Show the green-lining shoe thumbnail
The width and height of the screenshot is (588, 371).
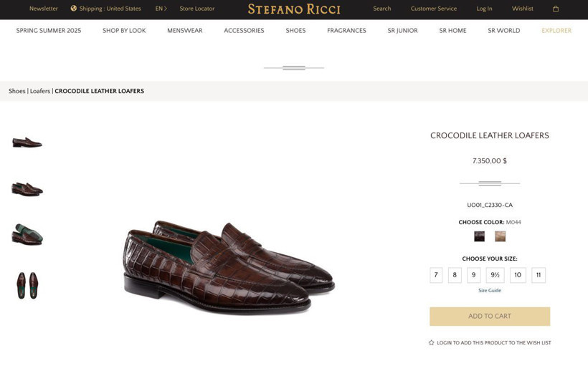pyautogui.click(x=27, y=235)
